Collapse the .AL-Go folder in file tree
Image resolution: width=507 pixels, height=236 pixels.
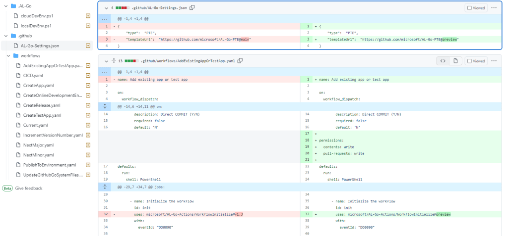tap(5, 6)
